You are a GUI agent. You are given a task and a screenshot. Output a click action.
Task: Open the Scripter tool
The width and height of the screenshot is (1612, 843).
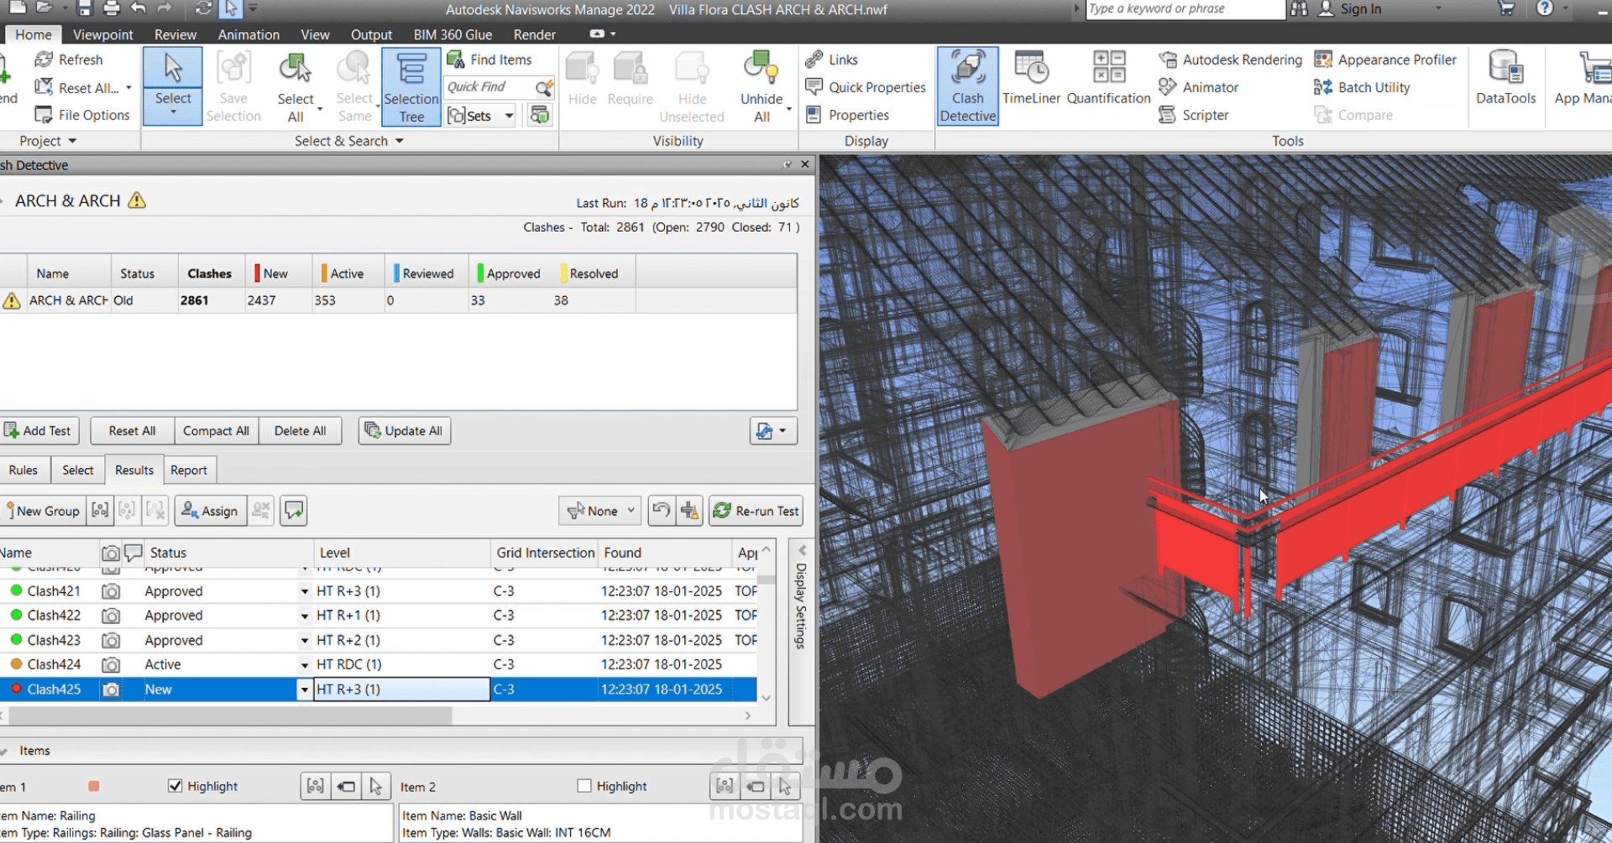click(x=1203, y=115)
